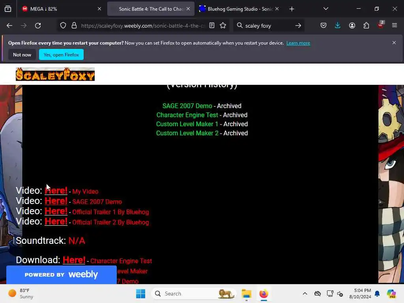This screenshot has width=404, height=303.
Task: Open a new tab with plus button
Action: tap(292, 9)
